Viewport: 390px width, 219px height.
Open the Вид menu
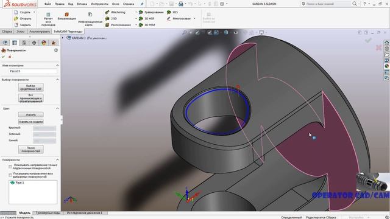point(71,4)
